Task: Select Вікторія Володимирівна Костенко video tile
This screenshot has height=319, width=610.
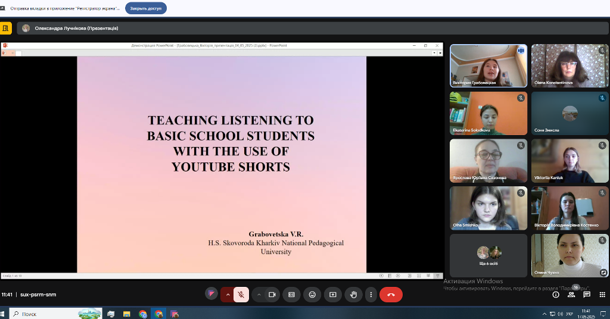Action: [569, 208]
